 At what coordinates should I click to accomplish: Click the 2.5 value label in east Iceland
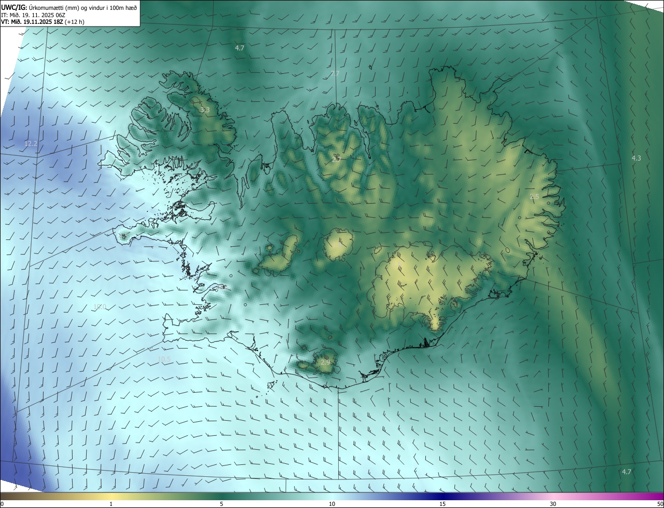coord(534,196)
